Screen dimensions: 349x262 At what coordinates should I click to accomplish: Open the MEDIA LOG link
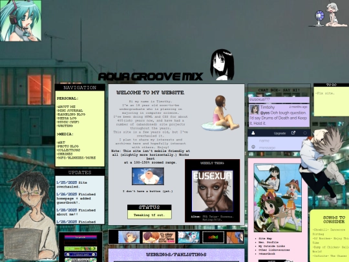(x=67, y=118)
